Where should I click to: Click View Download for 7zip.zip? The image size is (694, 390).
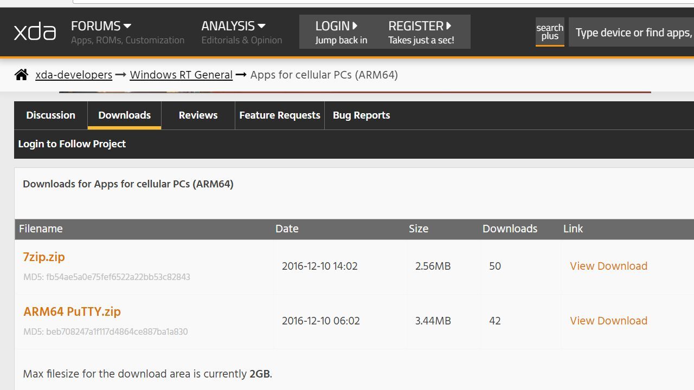[608, 266]
